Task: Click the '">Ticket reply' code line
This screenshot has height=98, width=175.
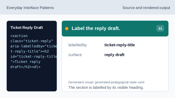Action: 25,62
